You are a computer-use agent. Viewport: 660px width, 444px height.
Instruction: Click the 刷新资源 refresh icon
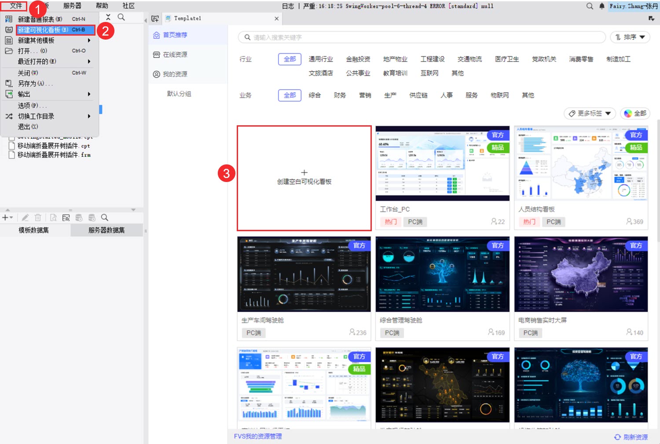617,437
